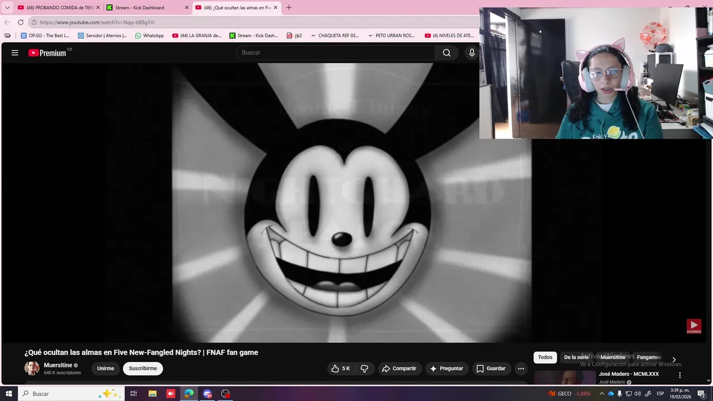Select the ¿Qué ocultan las almas tab
The image size is (713, 401).
236,8
